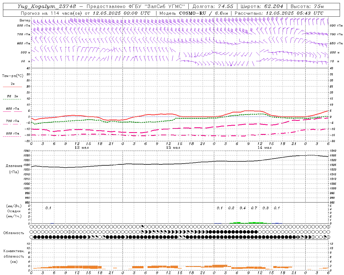The image size is (344, 275).
Task: Click the Ветер panel label
Action: (25, 20)
